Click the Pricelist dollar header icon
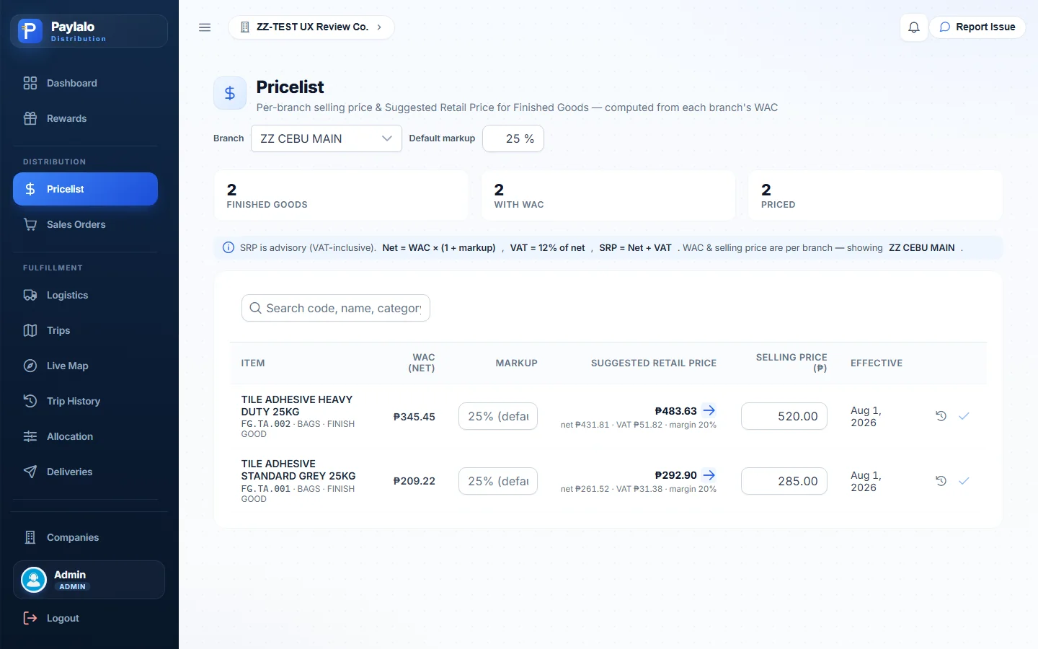Screen dimensions: 1038x649 [x=230, y=93]
